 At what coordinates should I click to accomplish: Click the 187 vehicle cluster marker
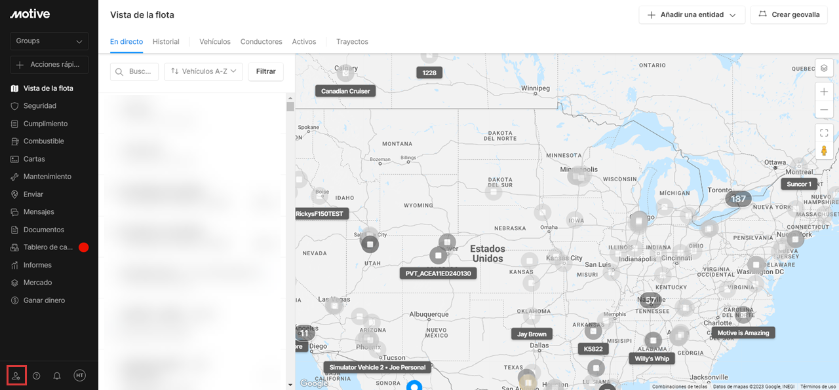[x=738, y=199]
